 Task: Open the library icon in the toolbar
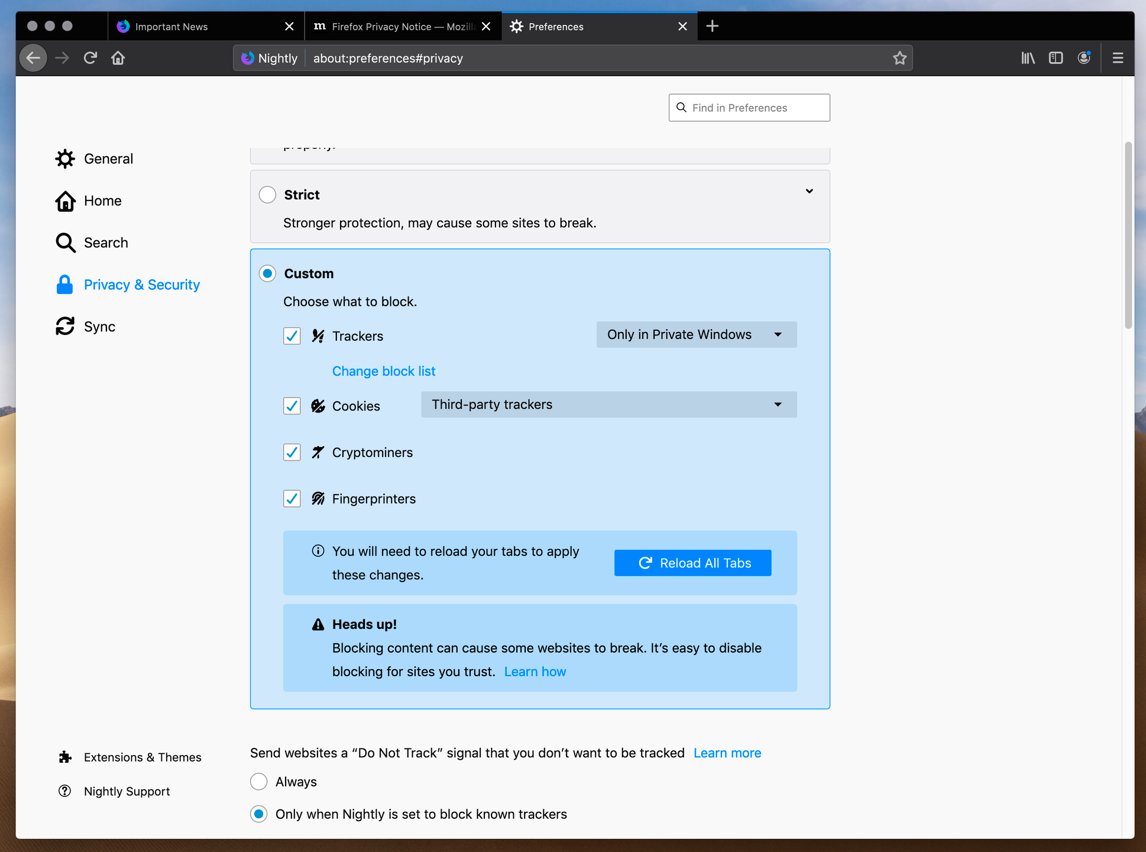pos(1028,57)
